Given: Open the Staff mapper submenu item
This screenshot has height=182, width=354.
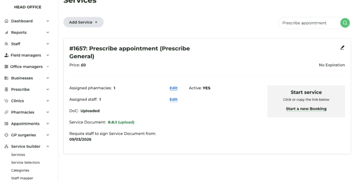Looking at the screenshot, I should [22, 178].
